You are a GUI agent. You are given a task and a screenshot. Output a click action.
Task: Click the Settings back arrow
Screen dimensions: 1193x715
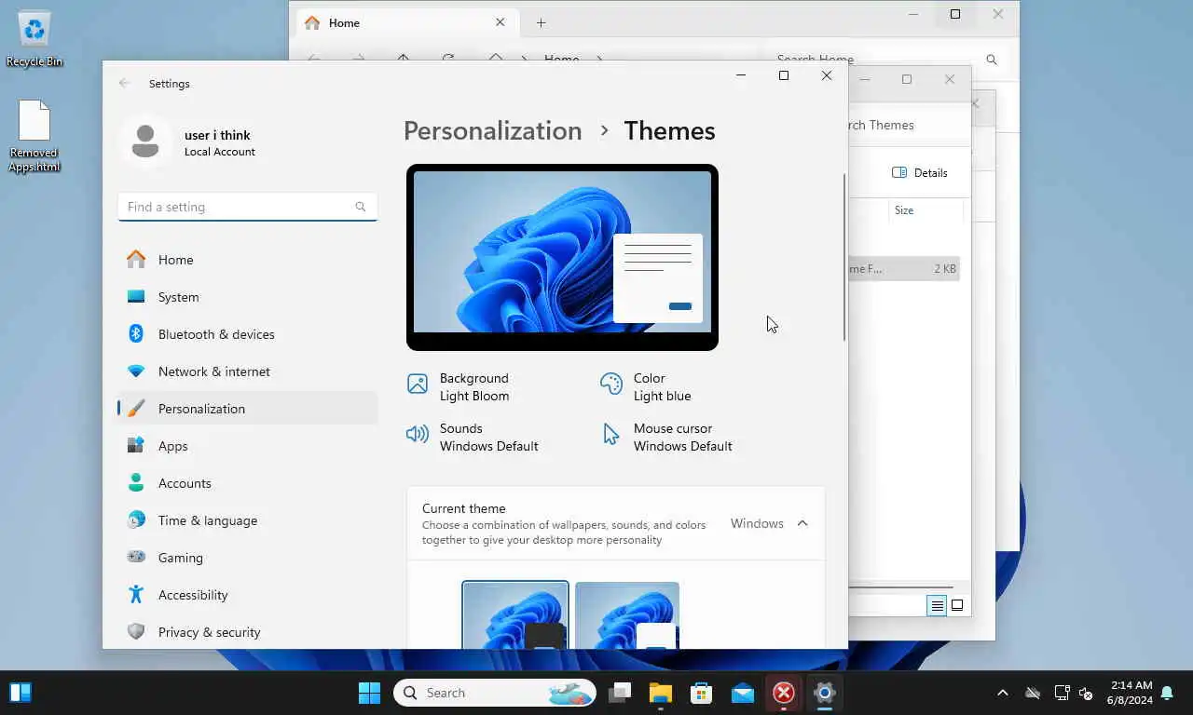pyautogui.click(x=124, y=83)
